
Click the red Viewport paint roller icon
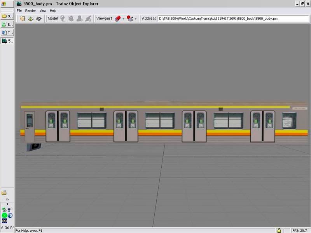point(118,18)
